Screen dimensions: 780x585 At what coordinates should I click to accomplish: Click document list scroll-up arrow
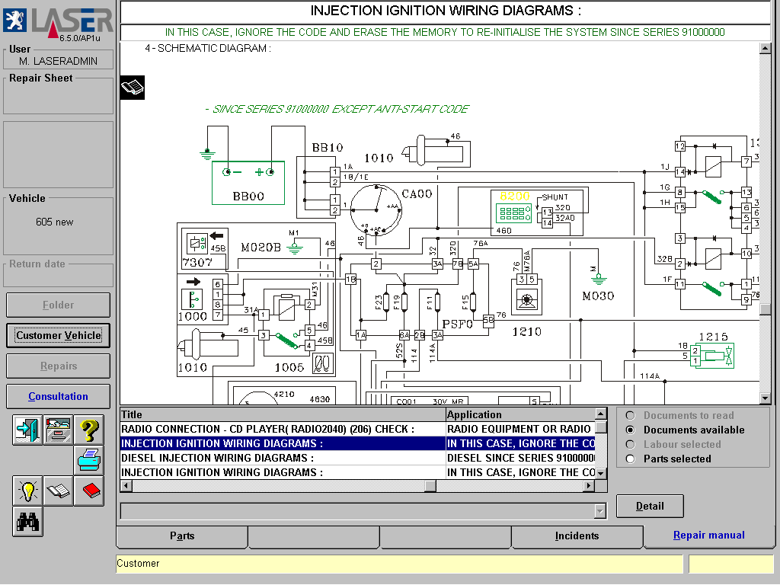coord(601,414)
